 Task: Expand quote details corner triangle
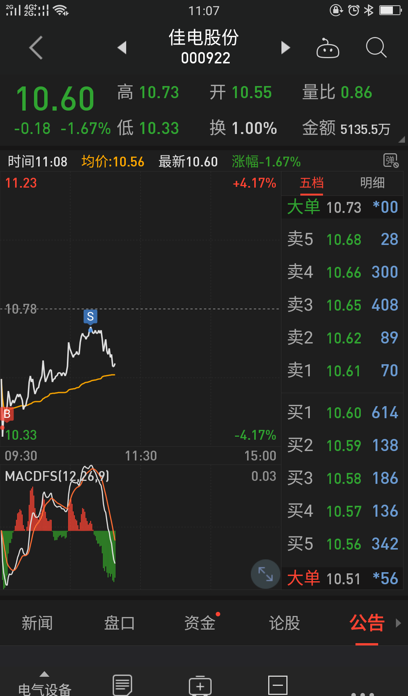(402, 140)
